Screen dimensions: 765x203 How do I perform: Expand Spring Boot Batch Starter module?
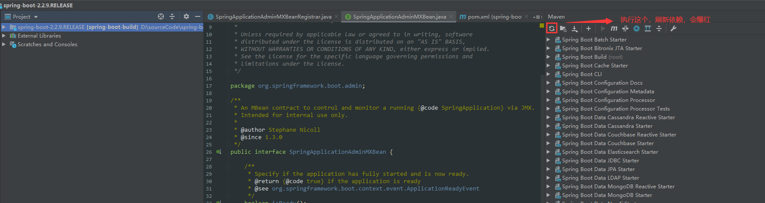[548, 40]
